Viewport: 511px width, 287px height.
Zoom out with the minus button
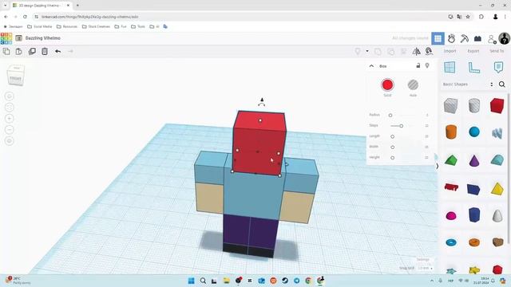coord(9,129)
